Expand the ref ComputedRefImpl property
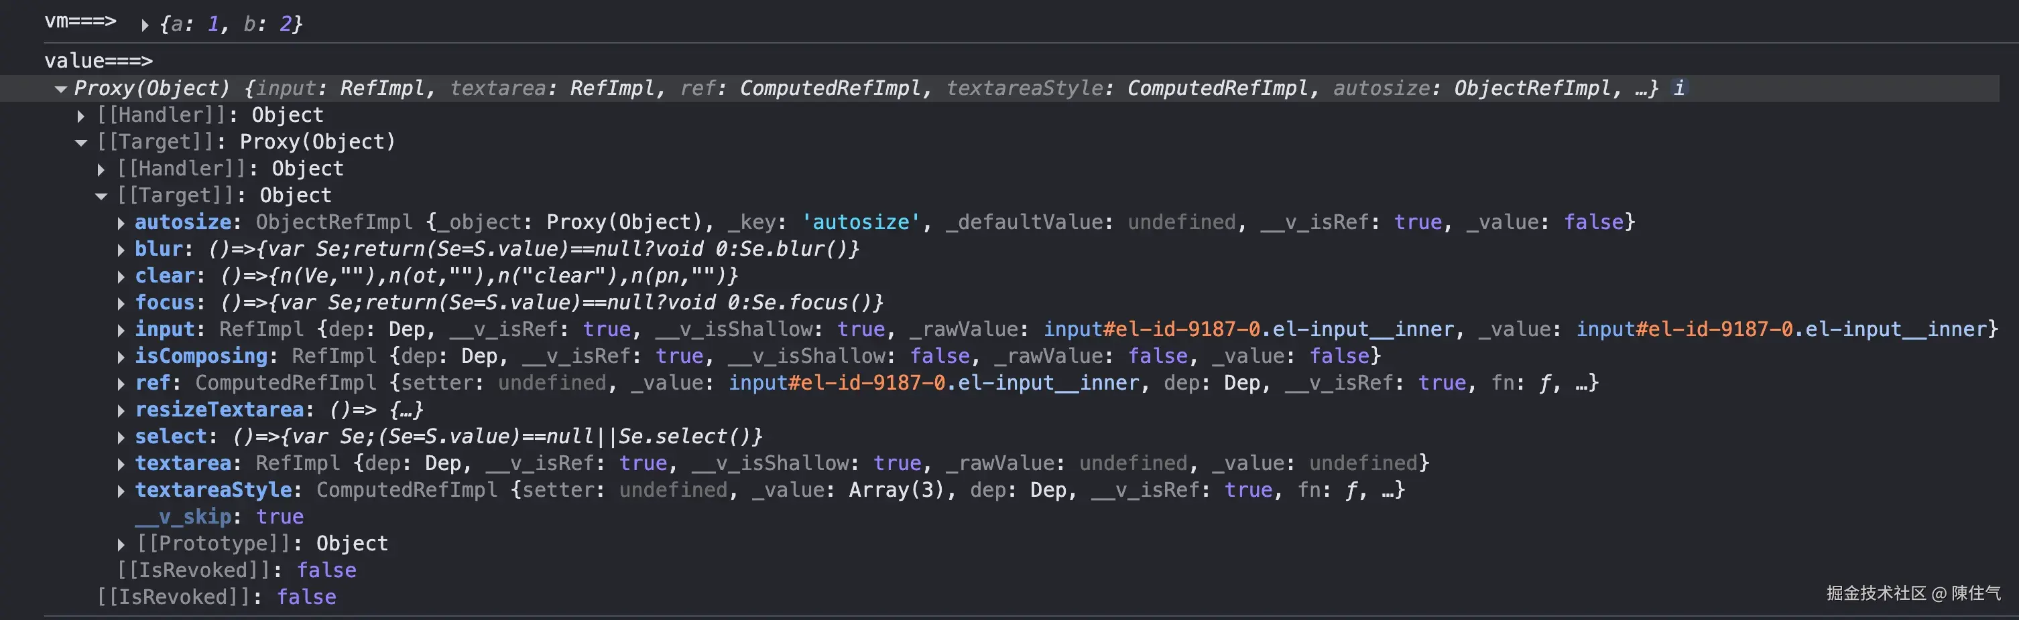 tap(121, 384)
